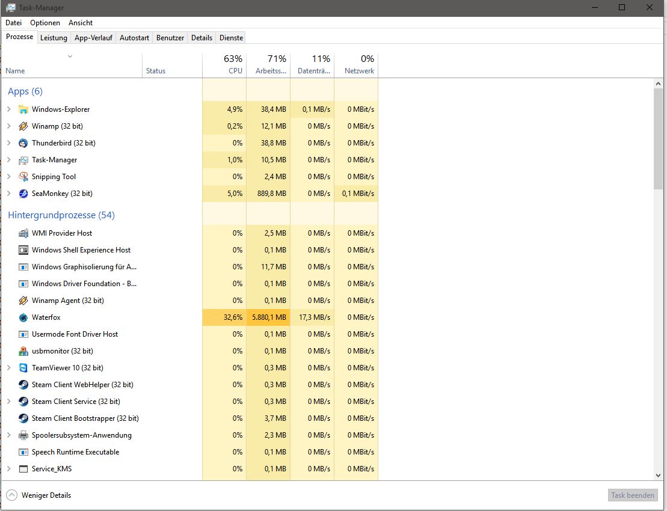Viewport: 667px width, 511px height.
Task: Open the Optionen menu
Action: [x=45, y=23]
